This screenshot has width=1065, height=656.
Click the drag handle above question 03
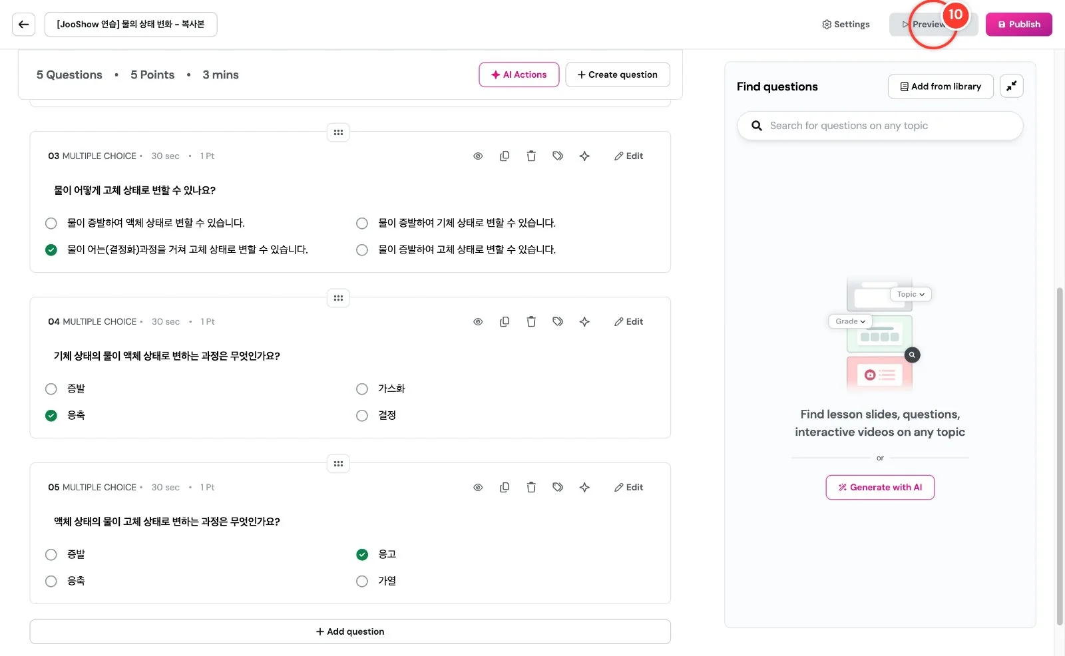pyautogui.click(x=338, y=132)
